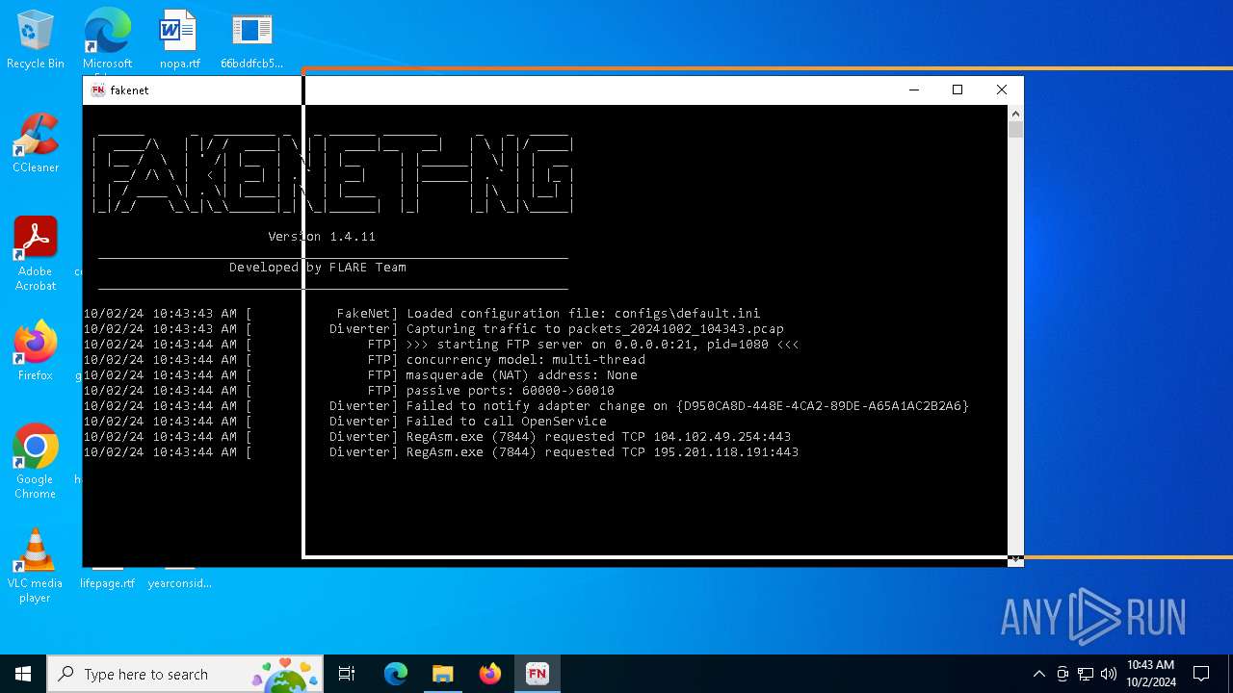Click the fakenet window title bar icon
The image size is (1233, 693).
point(97,90)
